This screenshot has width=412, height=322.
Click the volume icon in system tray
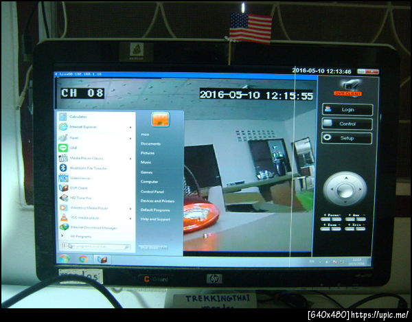(327, 262)
